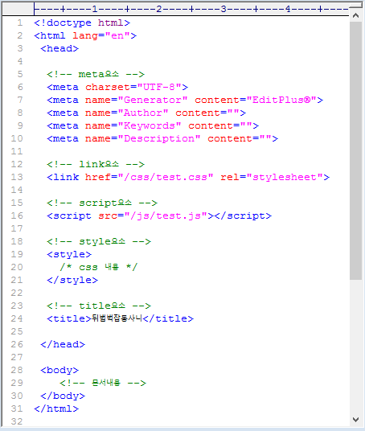Click line number 24 in the gutter

point(17,318)
